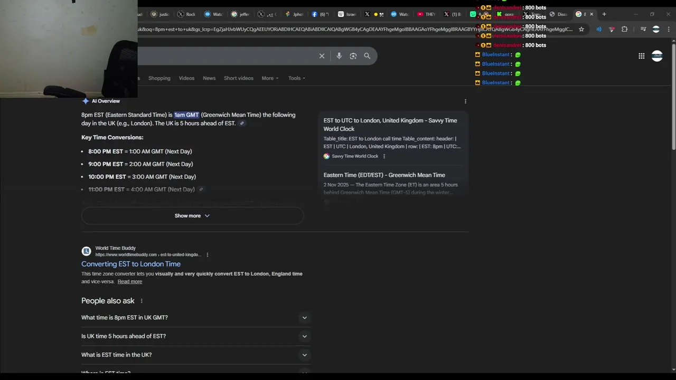Select the News search filter
The image size is (676, 380).
[209, 78]
